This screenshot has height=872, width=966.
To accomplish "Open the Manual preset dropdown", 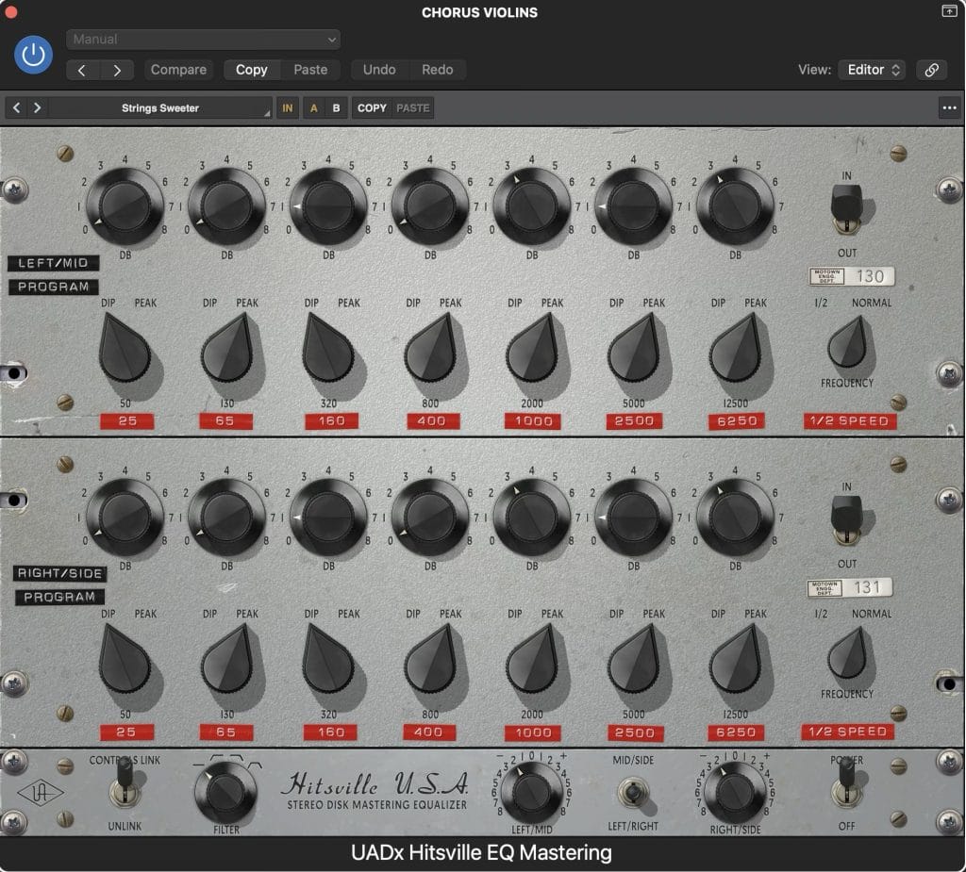I will tap(204, 40).
